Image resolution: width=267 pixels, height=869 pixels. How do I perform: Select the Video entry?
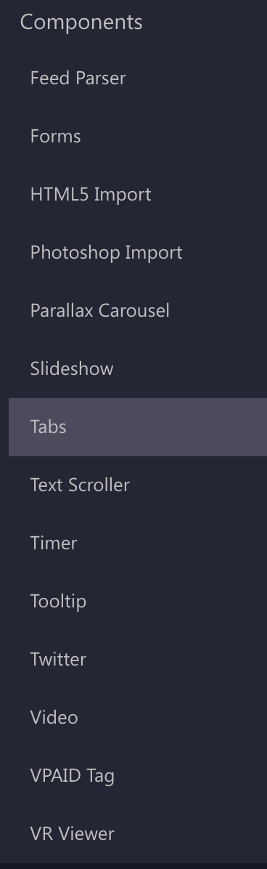point(137,719)
